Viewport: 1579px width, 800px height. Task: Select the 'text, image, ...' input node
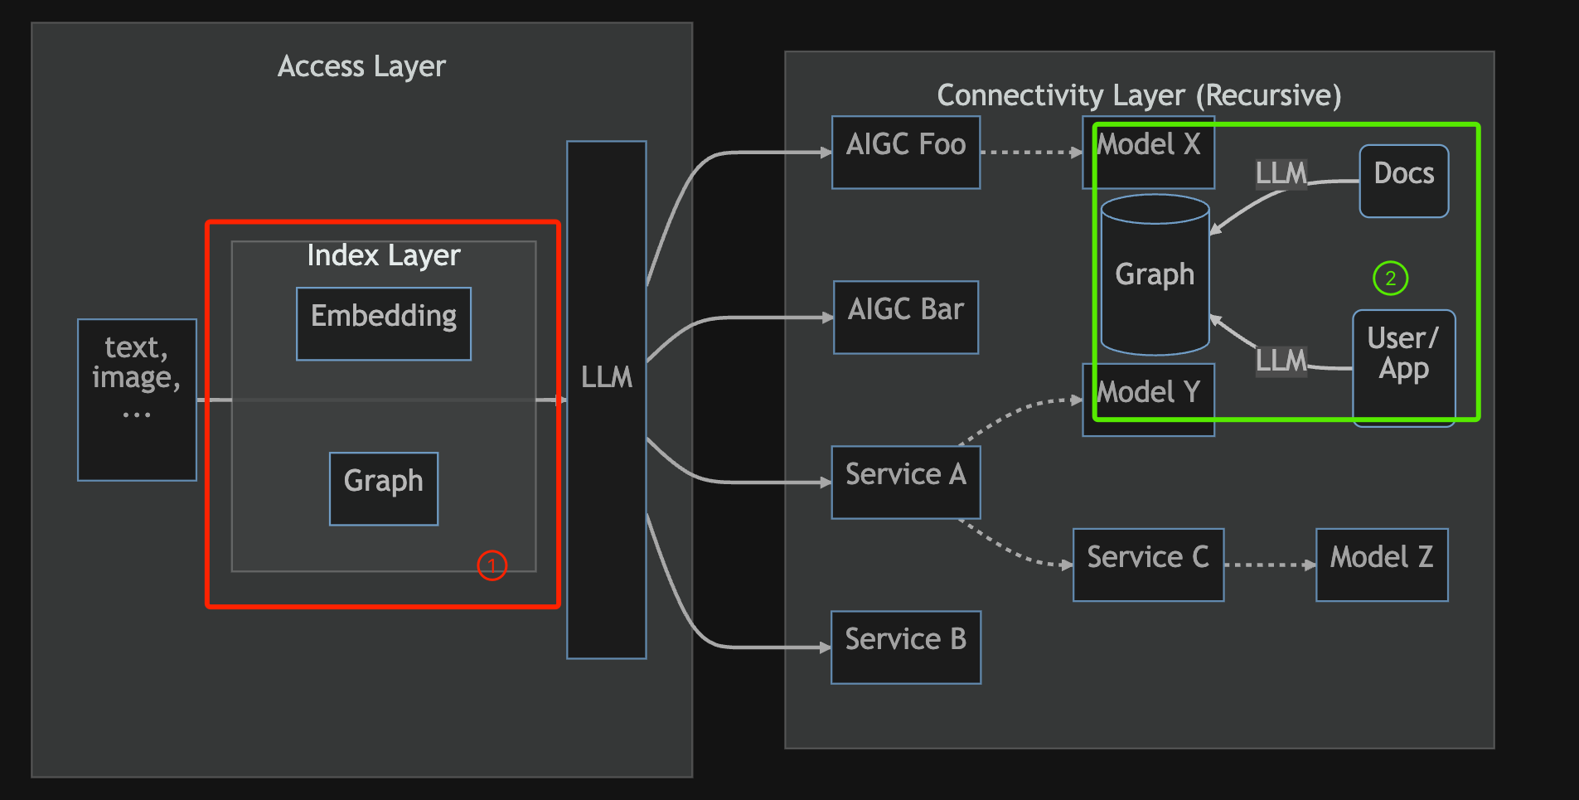tap(137, 400)
